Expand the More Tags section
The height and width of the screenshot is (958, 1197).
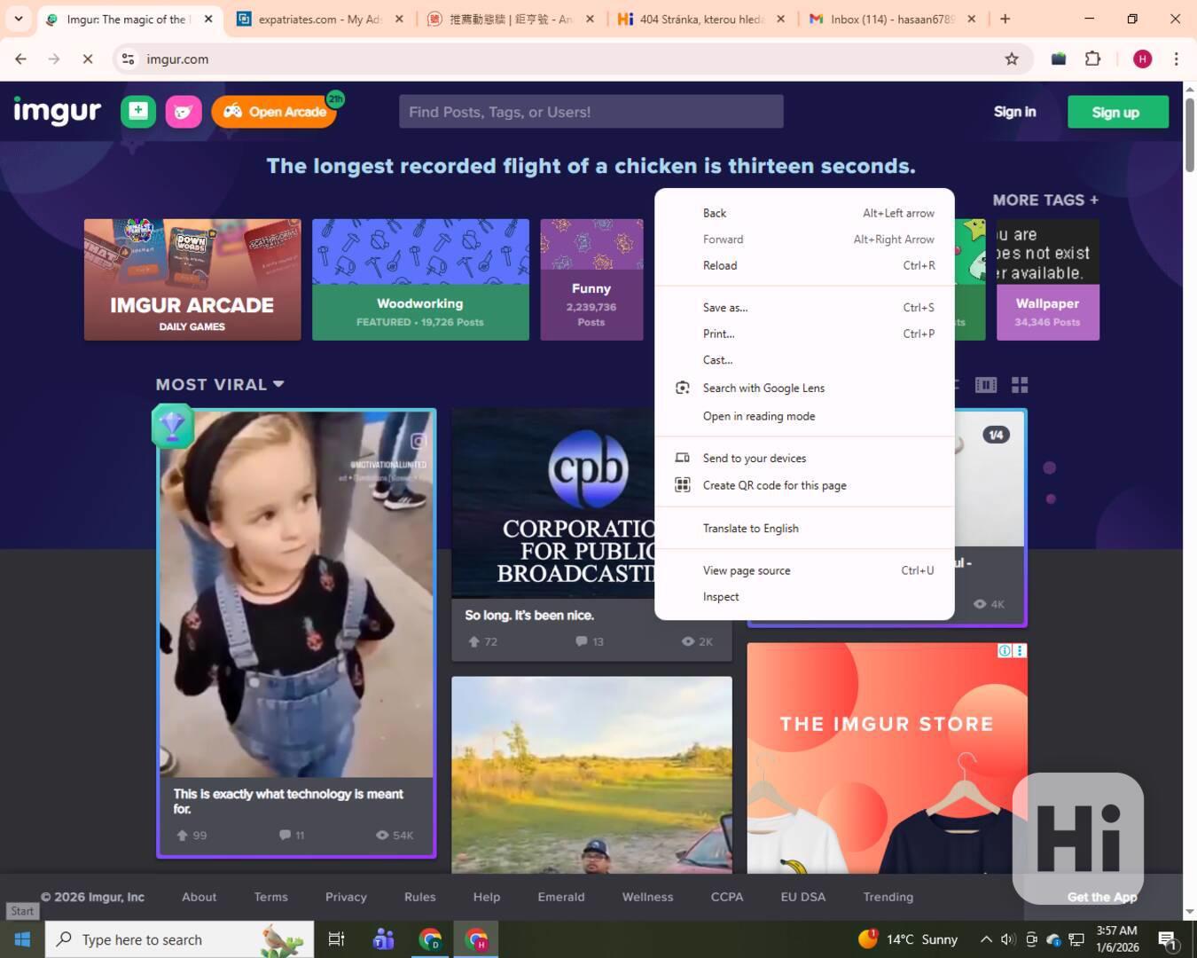1045,200
